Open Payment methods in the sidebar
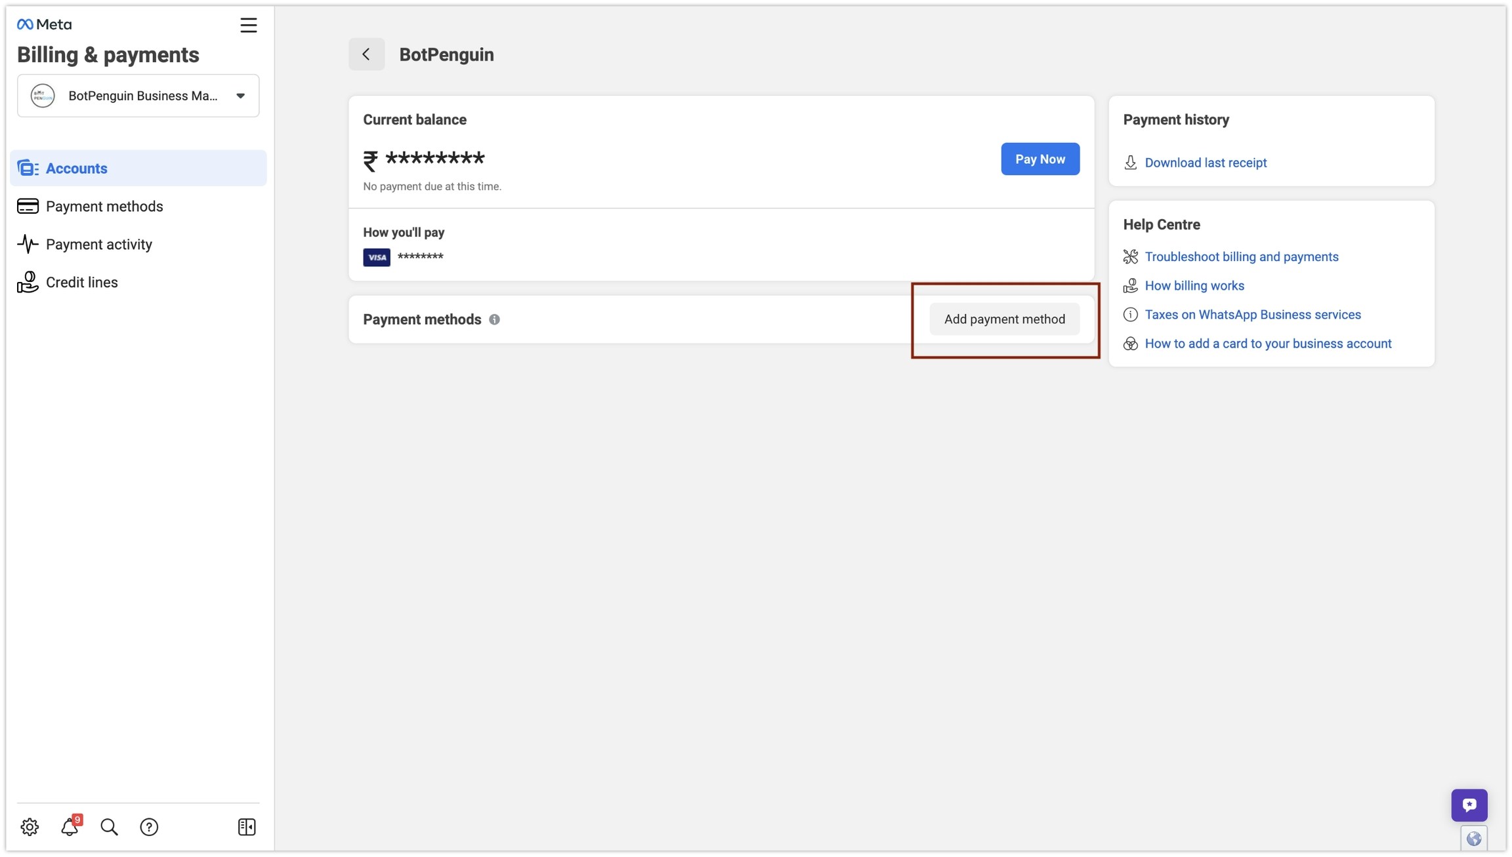The height and width of the screenshot is (857, 1512). [x=104, y=207]
